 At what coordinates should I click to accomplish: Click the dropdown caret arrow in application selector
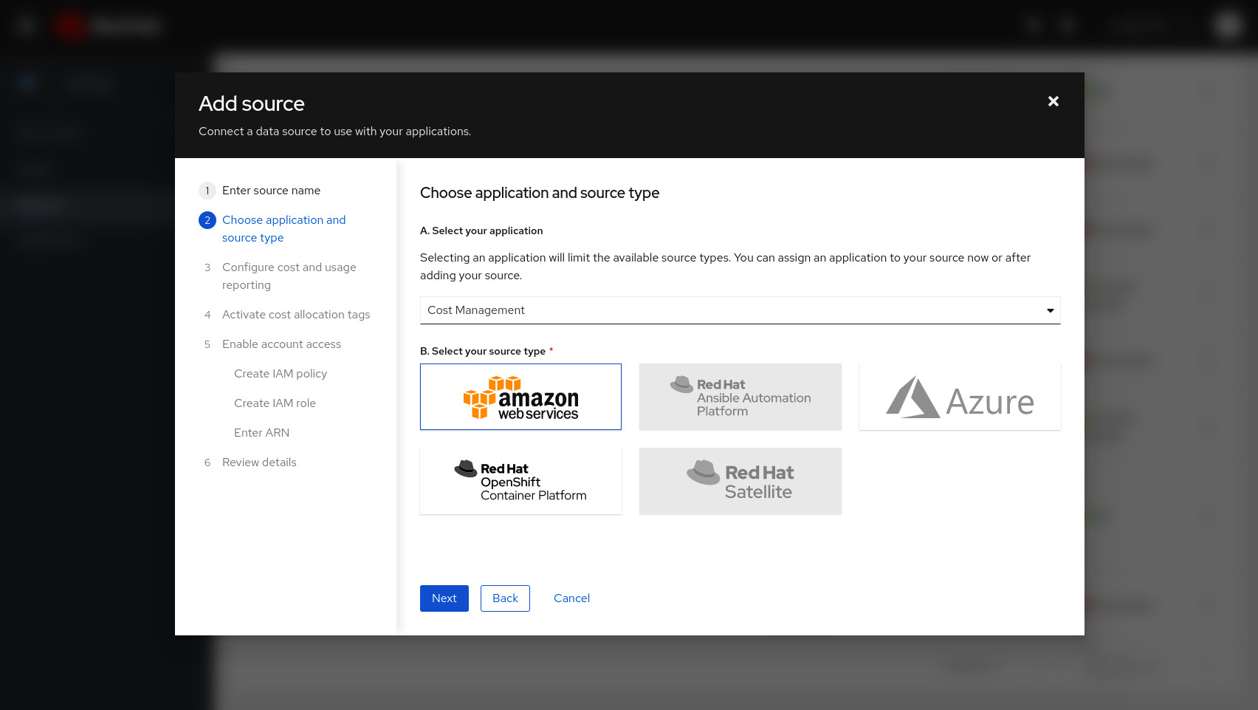click(x=1050, y=310)
